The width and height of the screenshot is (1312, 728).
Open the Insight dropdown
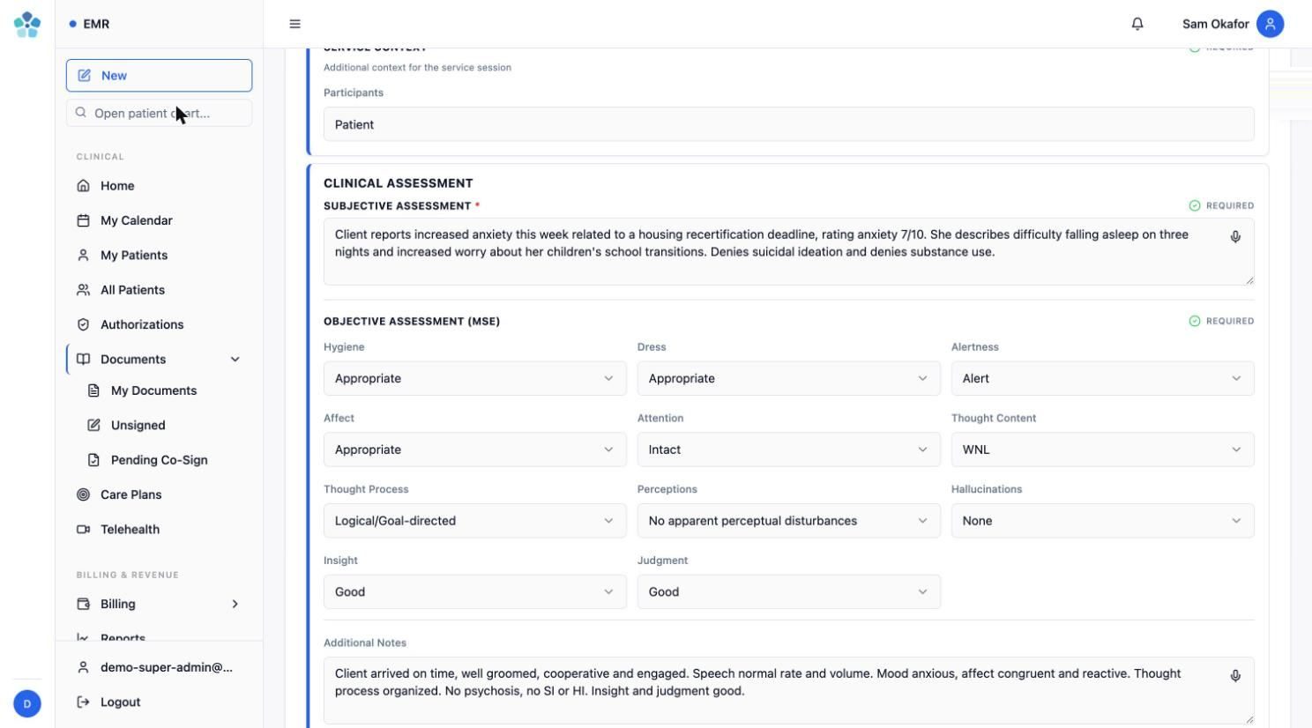pyautogui.click(x=475, y=591)
